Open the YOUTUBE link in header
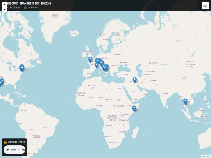The width and height of the screenshot is (211, 158). [x=33, y=7]
